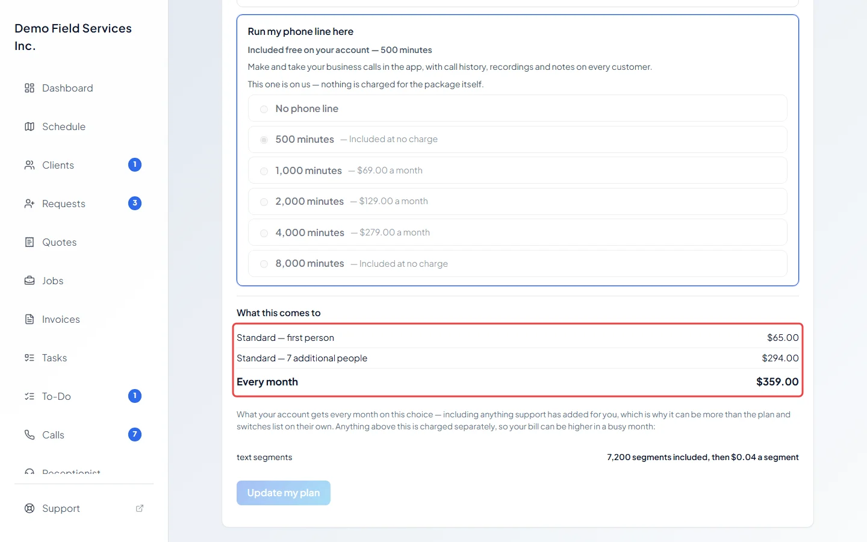This screenshot has height=542, width=867.
Task: Click the text segments label
Action: click(x=264, y=457)
